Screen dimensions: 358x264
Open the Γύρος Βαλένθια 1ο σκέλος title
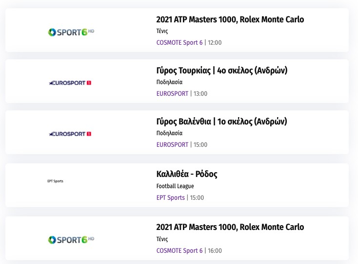(221, 122)
